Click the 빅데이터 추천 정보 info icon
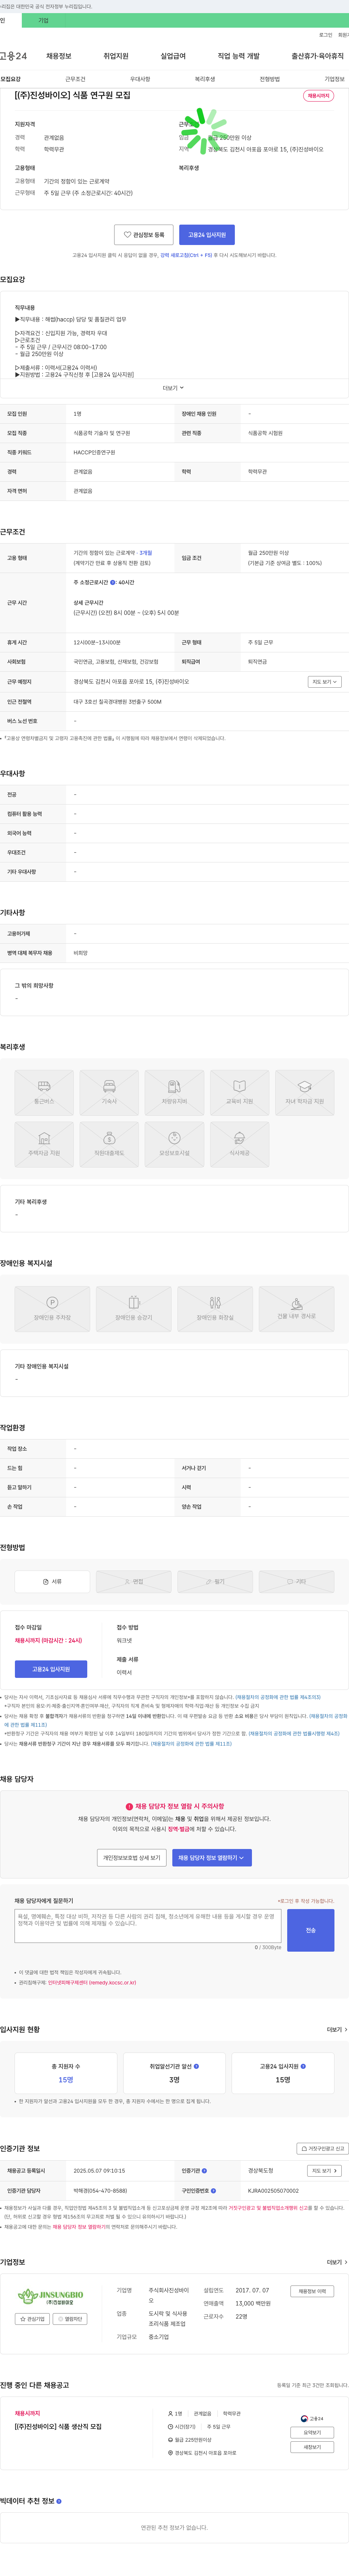 pos(59,2501)
